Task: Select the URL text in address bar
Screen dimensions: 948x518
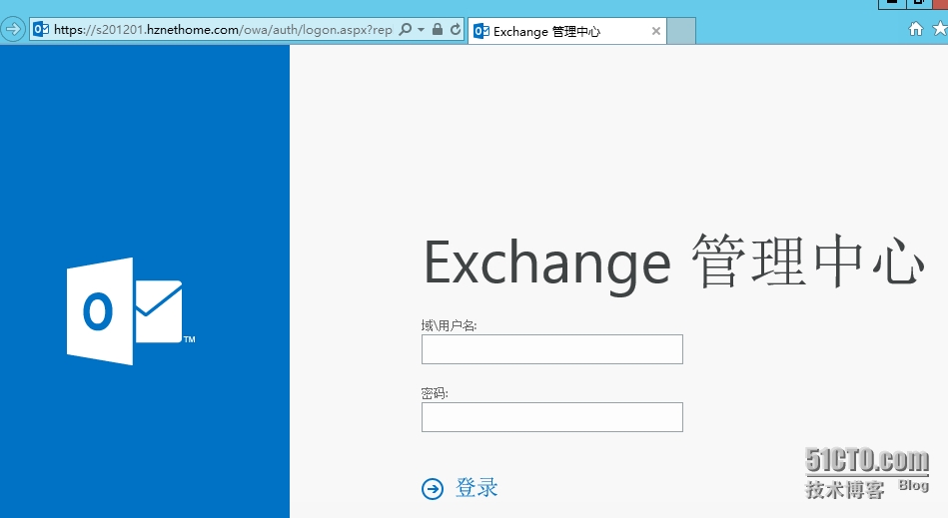Action: [223, 30]
